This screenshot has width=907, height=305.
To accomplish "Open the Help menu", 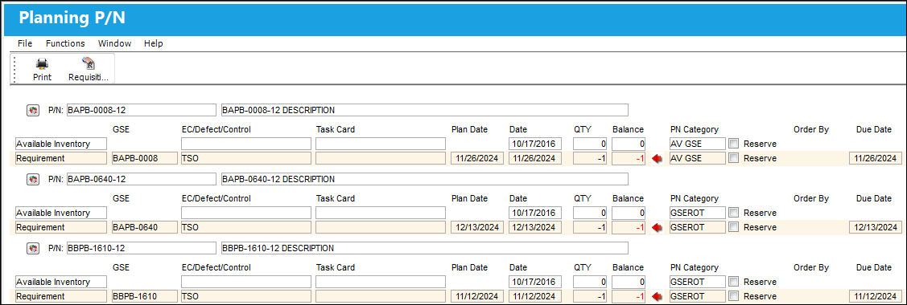I will click(153, 43).
